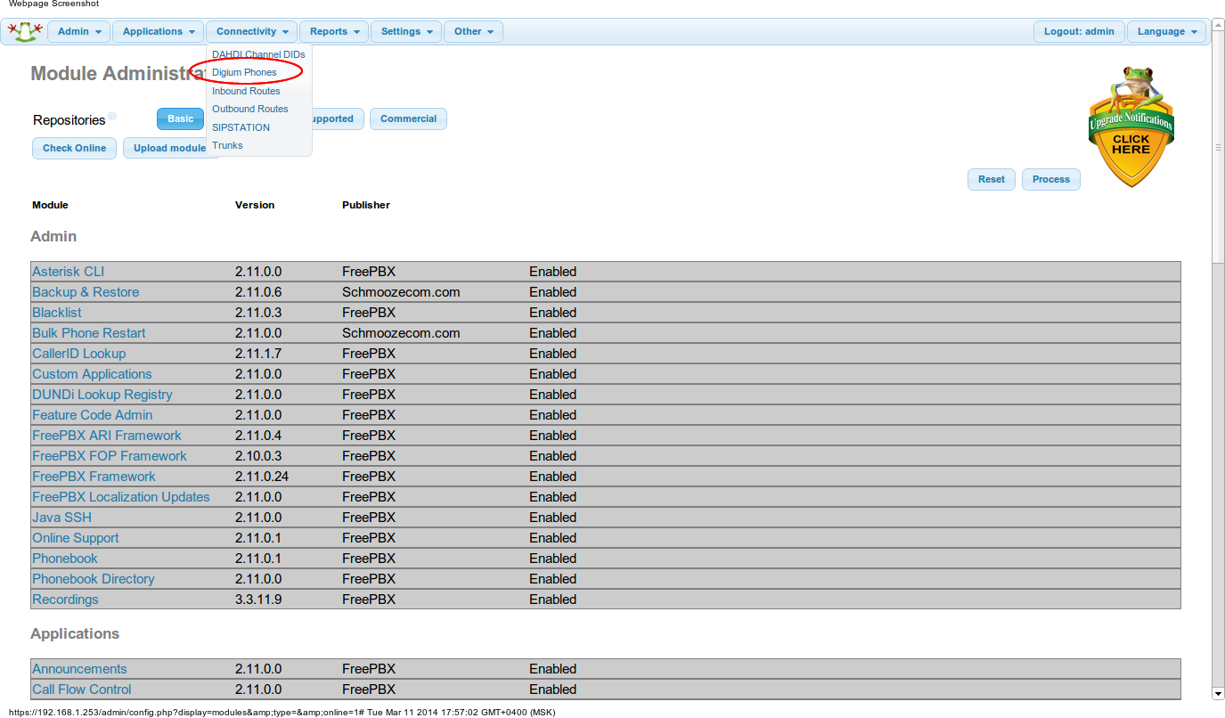Viewport: 1225px width, 718px height.
Task: Click the Upgrade Notifications frog badge
Action: tap(1131, 126)
